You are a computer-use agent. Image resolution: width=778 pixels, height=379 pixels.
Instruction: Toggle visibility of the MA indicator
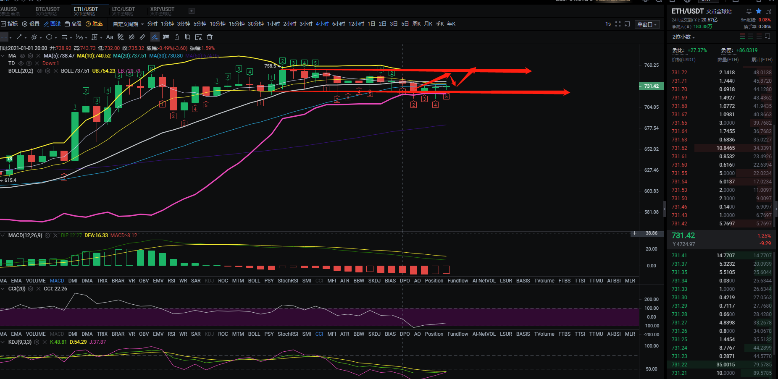23,56
